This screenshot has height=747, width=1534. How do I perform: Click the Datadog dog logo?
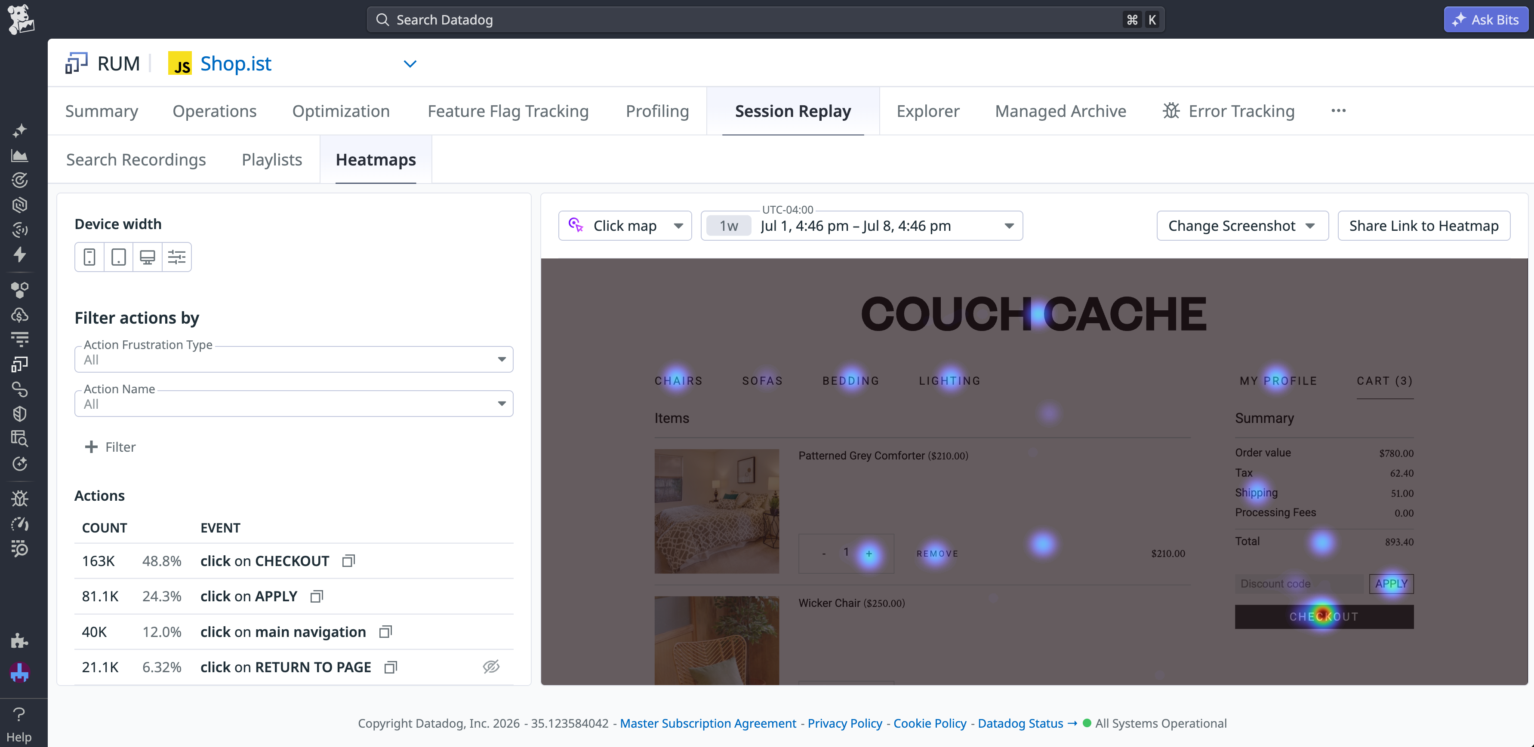point(22,20)
